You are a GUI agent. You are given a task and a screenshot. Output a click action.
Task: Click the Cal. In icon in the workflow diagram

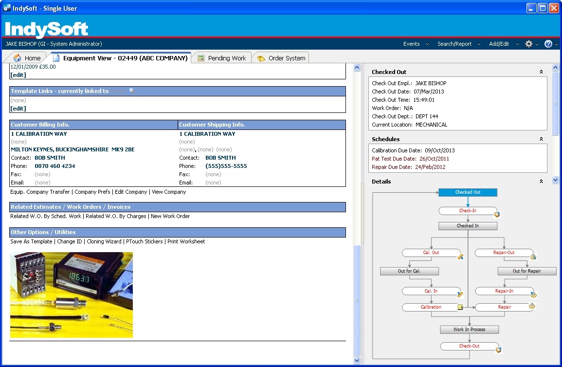pyautogui.click(x=459, y=294)
